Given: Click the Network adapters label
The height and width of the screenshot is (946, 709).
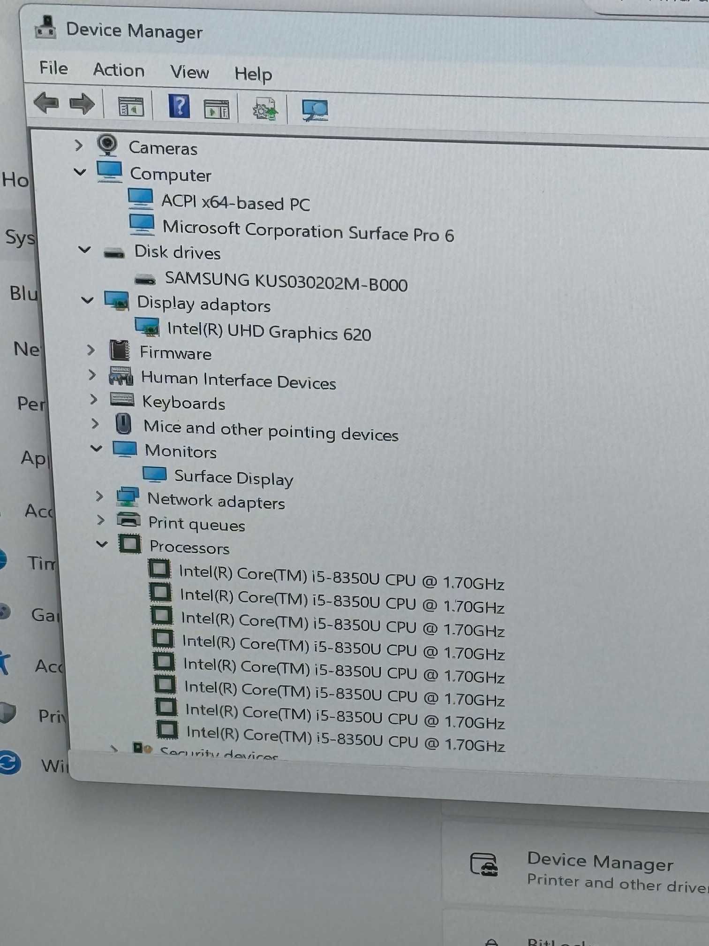Looking at the screenshot, I should (216, 502).
